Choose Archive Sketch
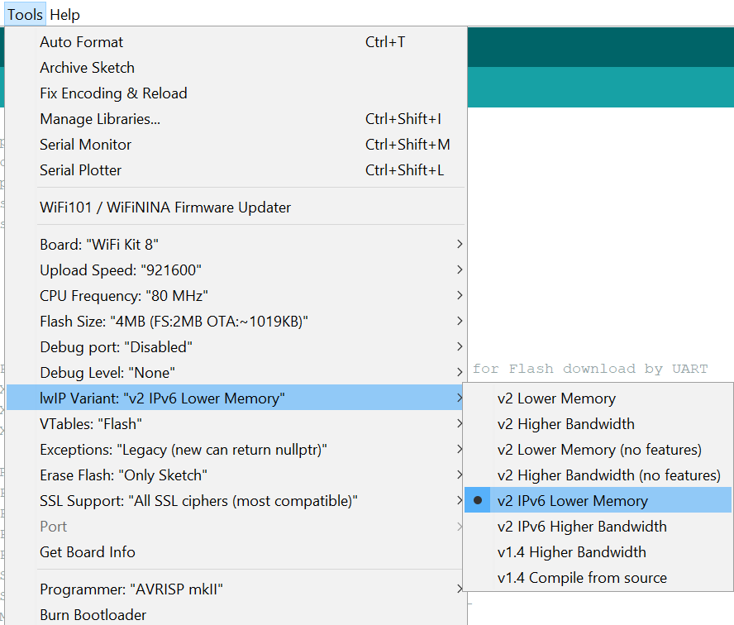The image size is (734, 625). tap(236, 68)
